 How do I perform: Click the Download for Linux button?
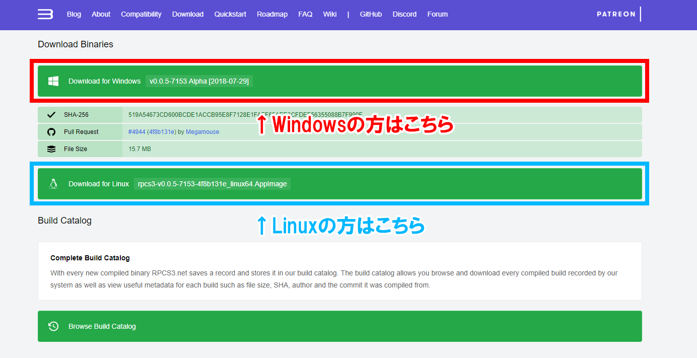pyautogui.click(x=340, y=184)
